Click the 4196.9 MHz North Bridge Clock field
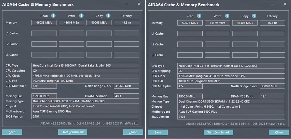Screen dimensions: 291x139 coord(126,86)
